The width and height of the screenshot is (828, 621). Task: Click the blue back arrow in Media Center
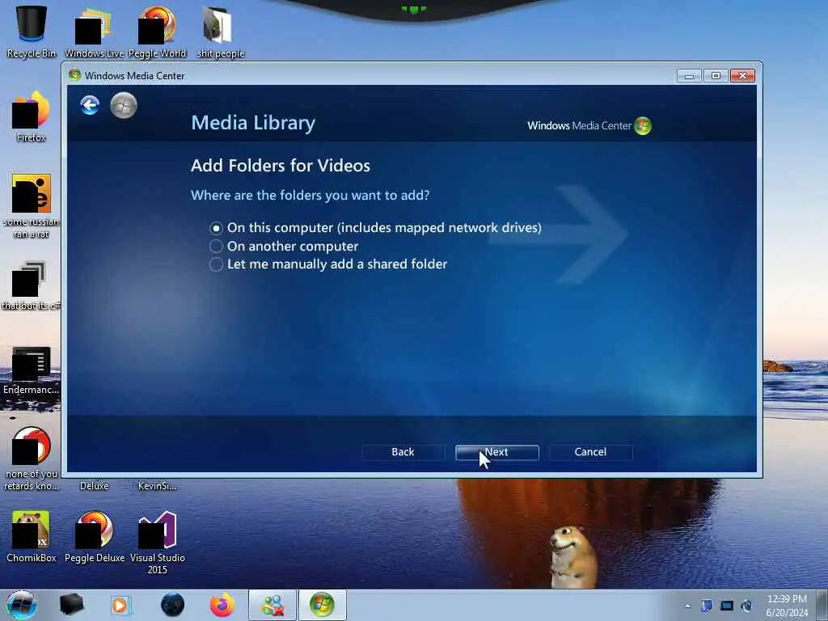pos(90,105)
